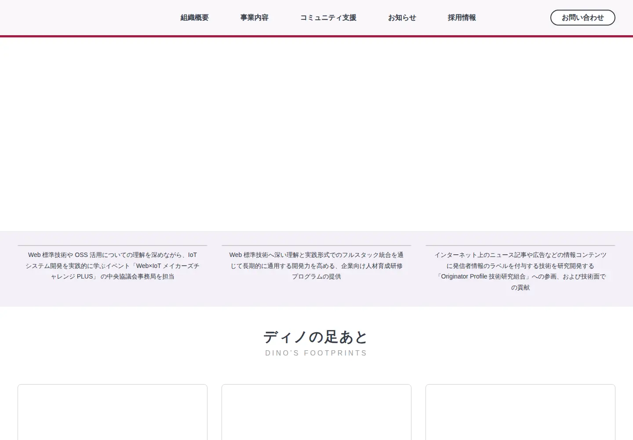The width and height of the screenshot is (633, 440).
Task: Visit the 採用情報 recruitment page
Action: tap(462, 18)
